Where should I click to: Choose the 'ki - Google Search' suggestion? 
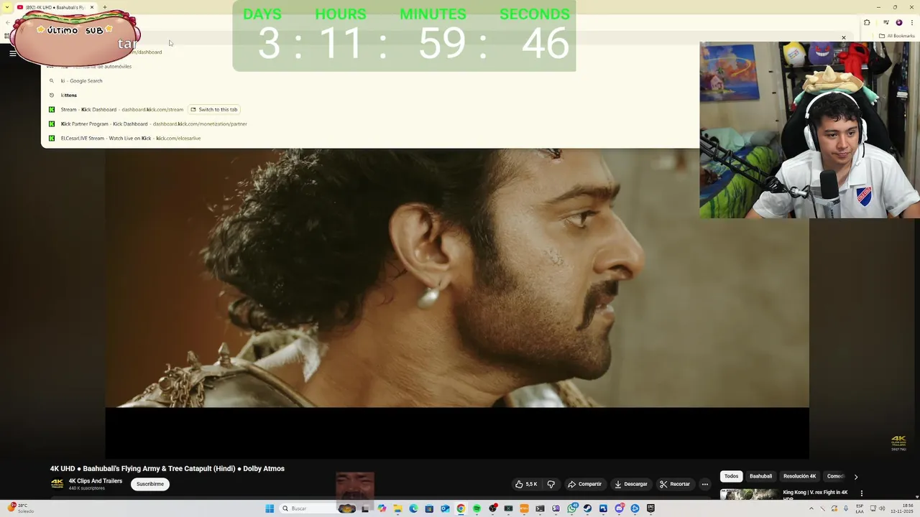click(370, 80)
